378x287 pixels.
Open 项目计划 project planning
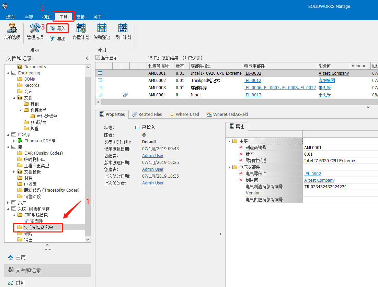click(x=123, y=32)
